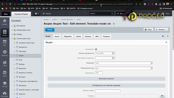
Task: Open the Marketing section icon
Action: coord(5,53)
